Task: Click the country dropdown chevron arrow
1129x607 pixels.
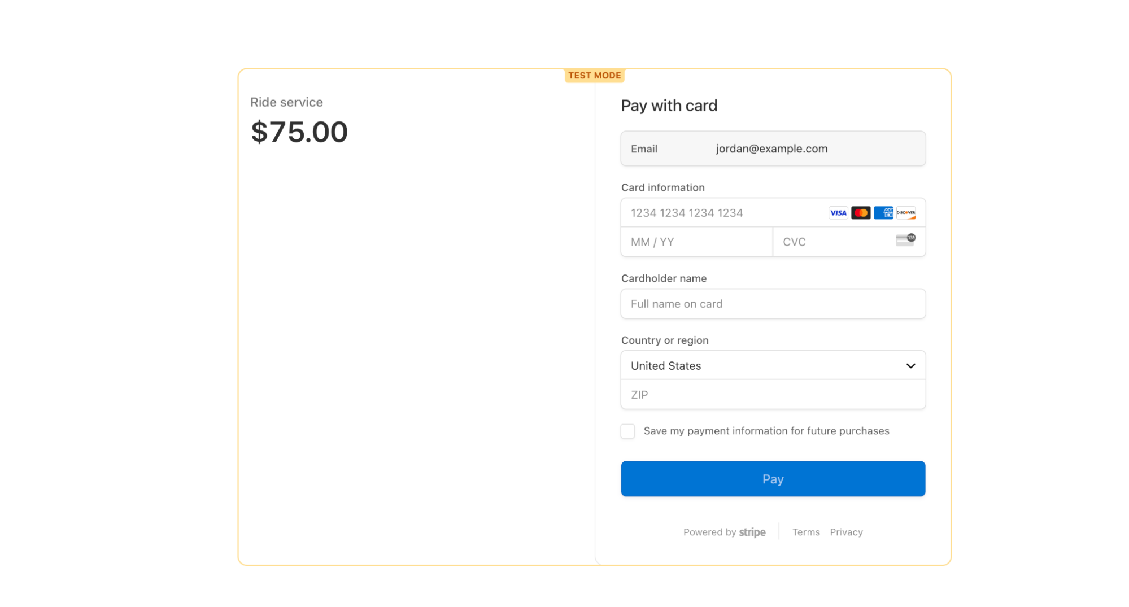Action: pos(910,366)
